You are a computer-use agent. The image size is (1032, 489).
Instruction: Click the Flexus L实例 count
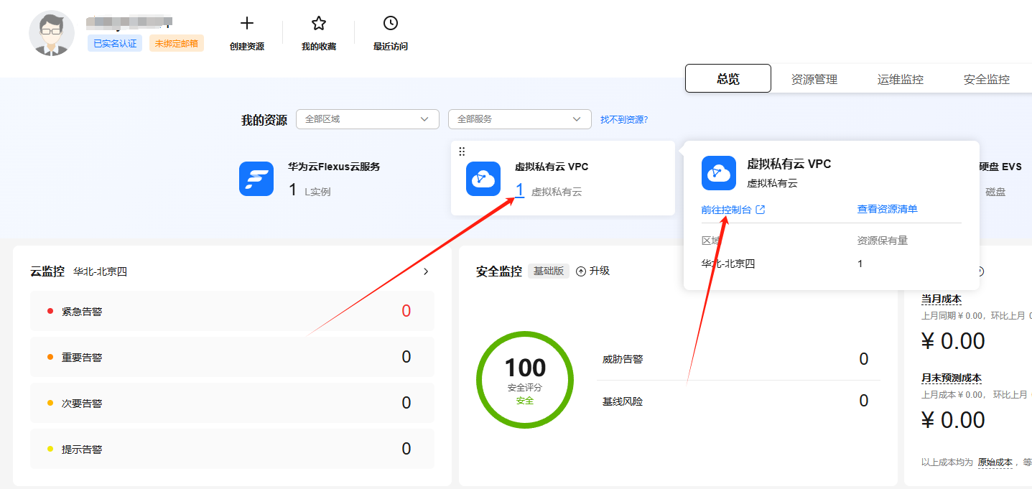coord(292,190)
